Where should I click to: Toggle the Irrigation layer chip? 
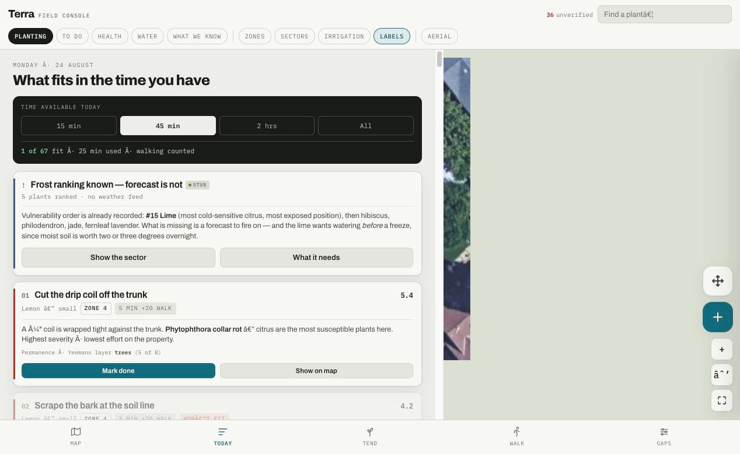pyautogui.click(x=344, y=36)
